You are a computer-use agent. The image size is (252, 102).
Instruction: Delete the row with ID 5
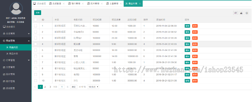195,50
